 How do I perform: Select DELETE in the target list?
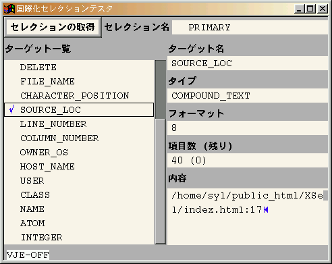[79, 68]
